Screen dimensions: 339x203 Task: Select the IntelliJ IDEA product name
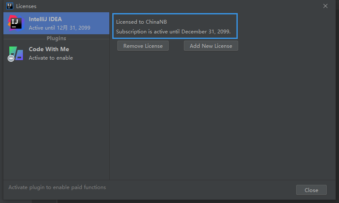coord(46,19)
